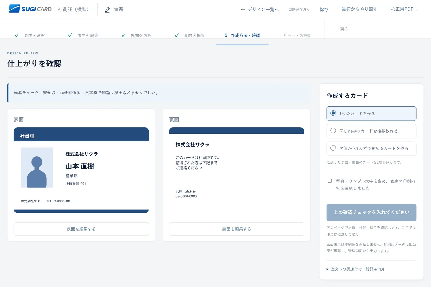This screenshot has width=431, height=287.
Task: Click the SUGI CARD logo
Action: point(30,9)
